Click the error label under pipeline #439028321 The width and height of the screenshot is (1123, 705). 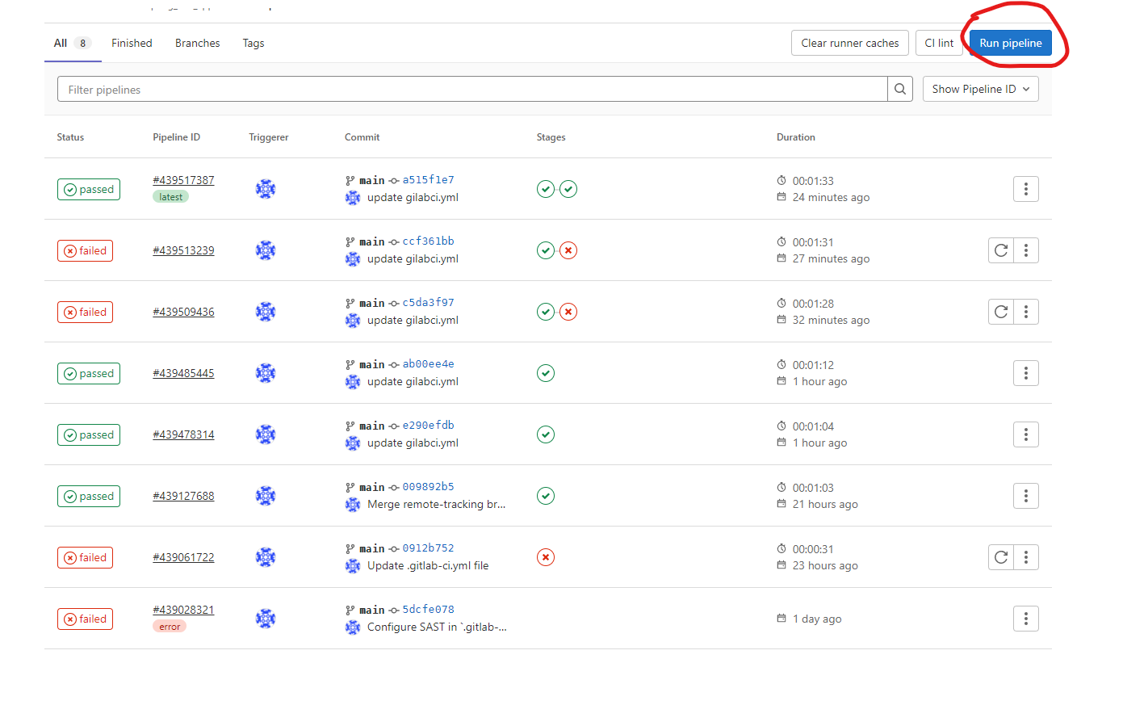tap(169, 625)
